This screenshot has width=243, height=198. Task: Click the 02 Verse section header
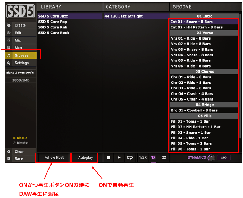(x=205, y=33)
